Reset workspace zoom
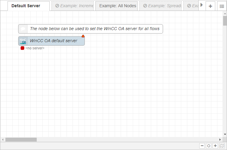227x150 pixels. pyautogui.click(x=209, y=146)
